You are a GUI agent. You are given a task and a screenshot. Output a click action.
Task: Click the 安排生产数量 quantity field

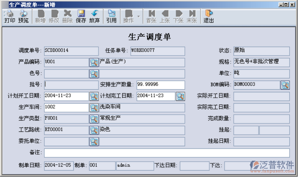tap(160, 85)
